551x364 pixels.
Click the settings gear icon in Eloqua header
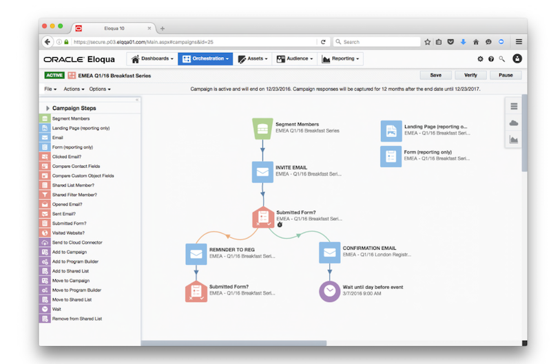[481, 59]
